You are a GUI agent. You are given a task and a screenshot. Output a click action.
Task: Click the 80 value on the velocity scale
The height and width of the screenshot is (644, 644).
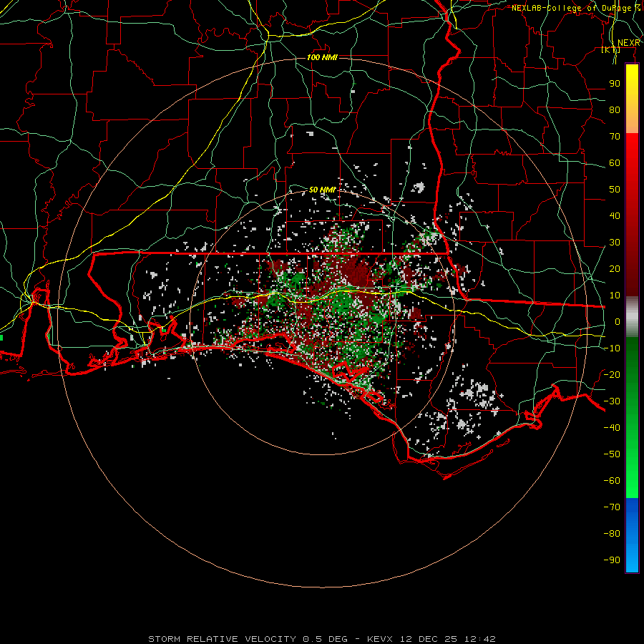click(615, 110)
